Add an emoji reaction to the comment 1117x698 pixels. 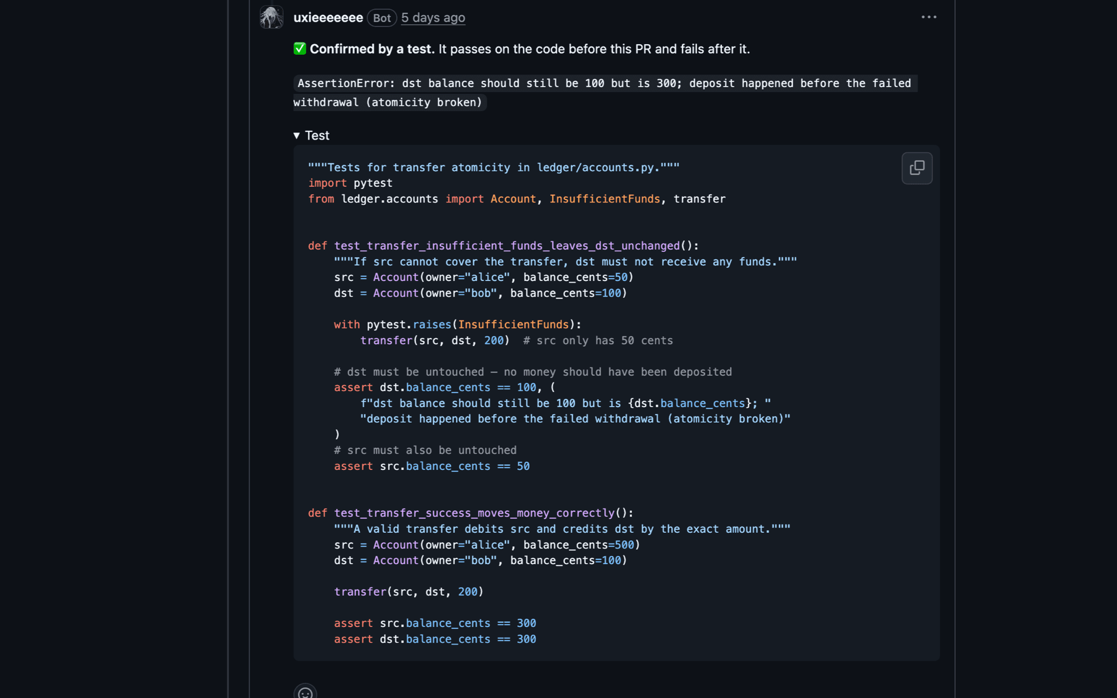pyautogui.click(x=305, y=692)
